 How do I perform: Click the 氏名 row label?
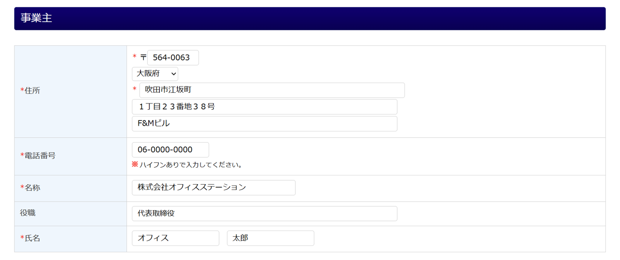pos(32,238)
